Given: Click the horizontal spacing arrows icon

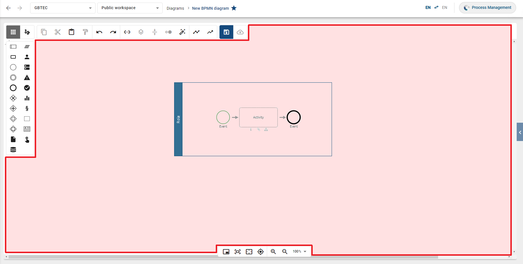Looking at the screenshot, I should pyautogui.click(x=127, y=32).
